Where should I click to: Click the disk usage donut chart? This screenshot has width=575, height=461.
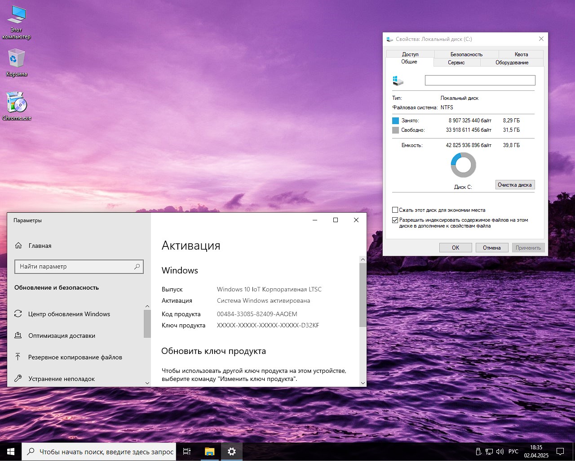463,165
